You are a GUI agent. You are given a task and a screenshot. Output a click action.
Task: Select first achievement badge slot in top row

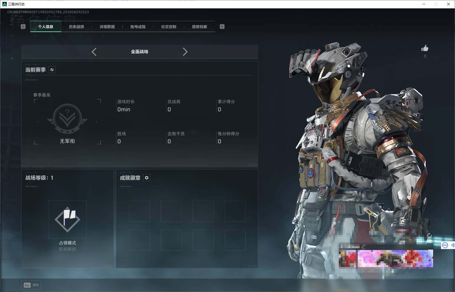pos(140,211)
